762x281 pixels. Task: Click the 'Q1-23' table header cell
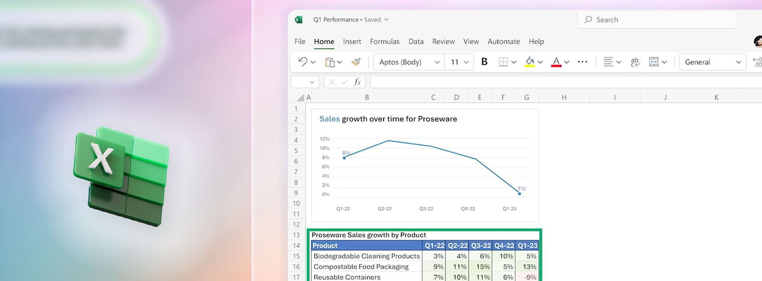click(x=527, y=246)
